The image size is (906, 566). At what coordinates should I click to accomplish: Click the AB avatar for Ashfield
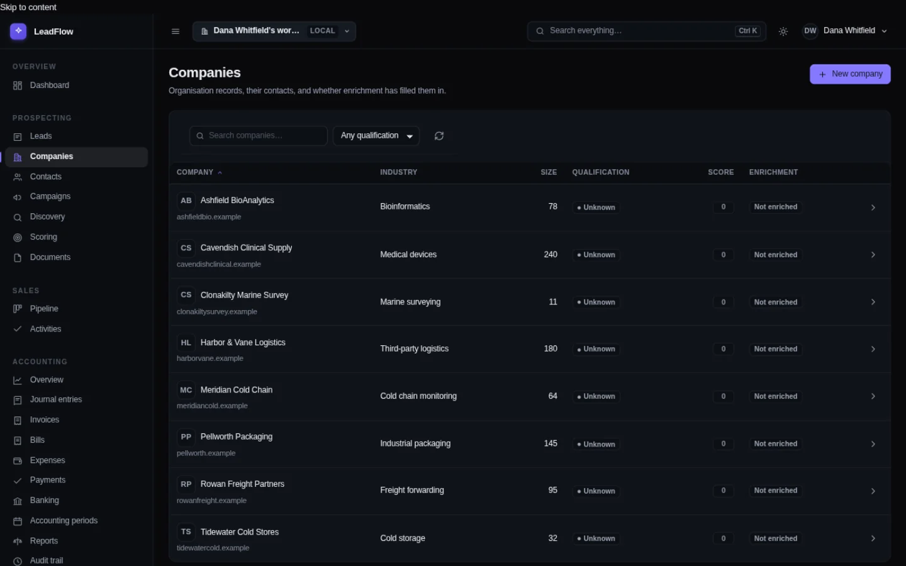(x=186, y=201)
